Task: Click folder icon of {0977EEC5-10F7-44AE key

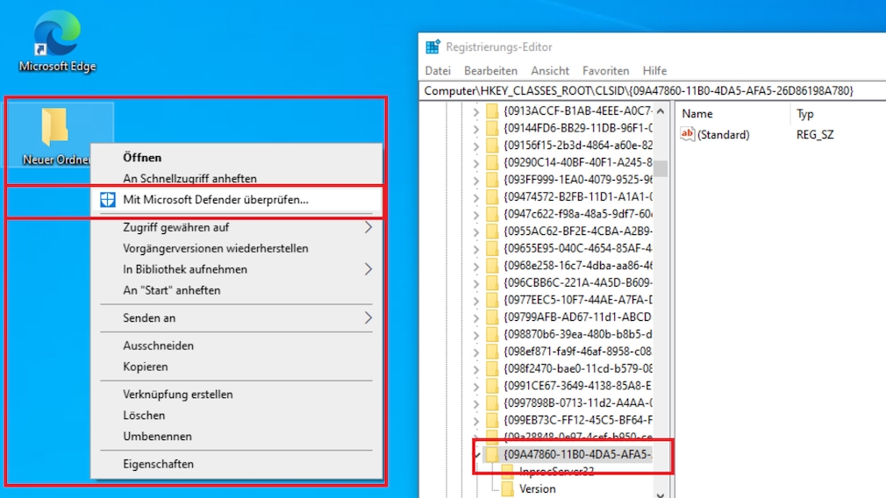Action: click(x=492, y=300)
